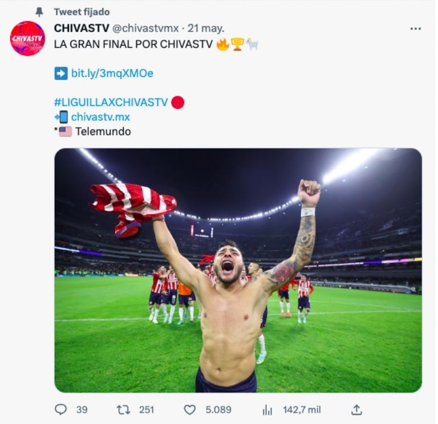The height and width of the screenshot is (424, 438).
Task: Click the 142,7 mil views count
Action: click(302, 409)
